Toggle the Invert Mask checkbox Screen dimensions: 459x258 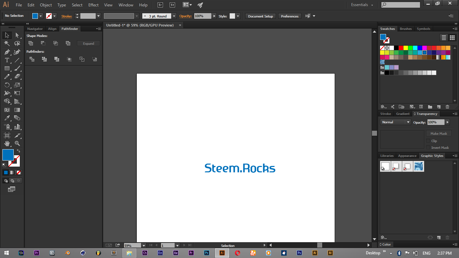coord(428,147)
